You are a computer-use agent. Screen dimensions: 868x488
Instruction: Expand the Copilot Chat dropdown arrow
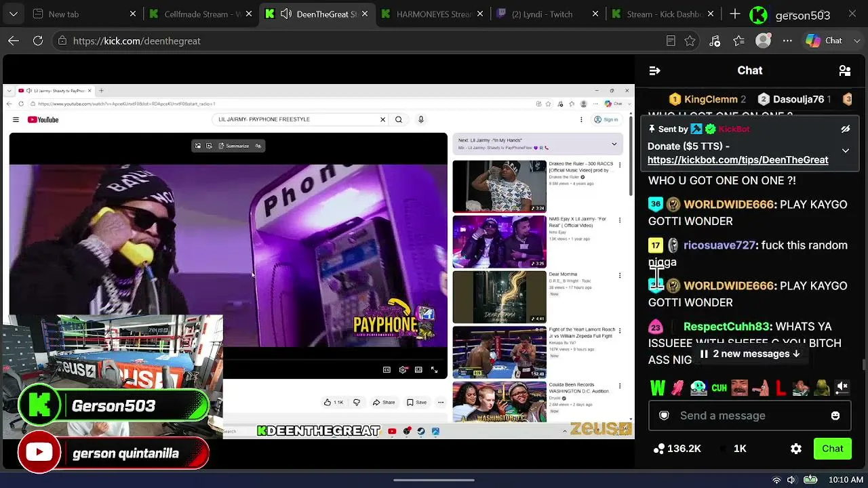coord(856,41)
